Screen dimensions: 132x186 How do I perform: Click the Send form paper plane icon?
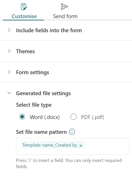pos(64,7)
